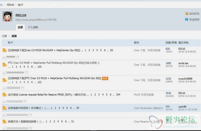
Task: Open fill110's avatar picture
Action: (x=8, y=16)
